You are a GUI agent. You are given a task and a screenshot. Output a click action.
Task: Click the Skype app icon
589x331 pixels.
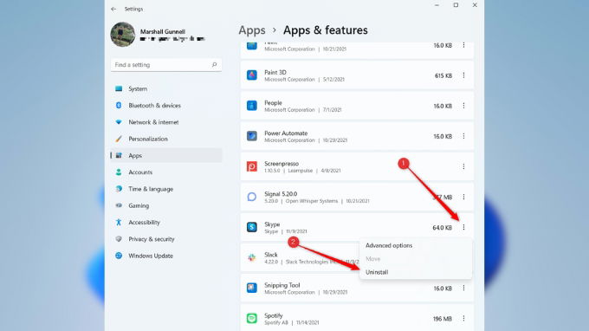[x=252, y=227]
